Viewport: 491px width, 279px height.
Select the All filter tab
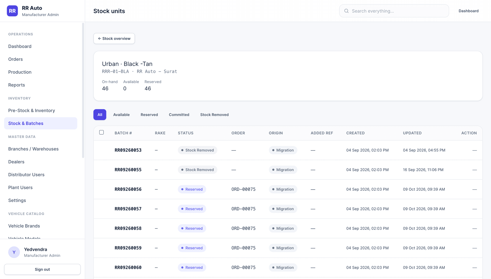tap(100, 115)
